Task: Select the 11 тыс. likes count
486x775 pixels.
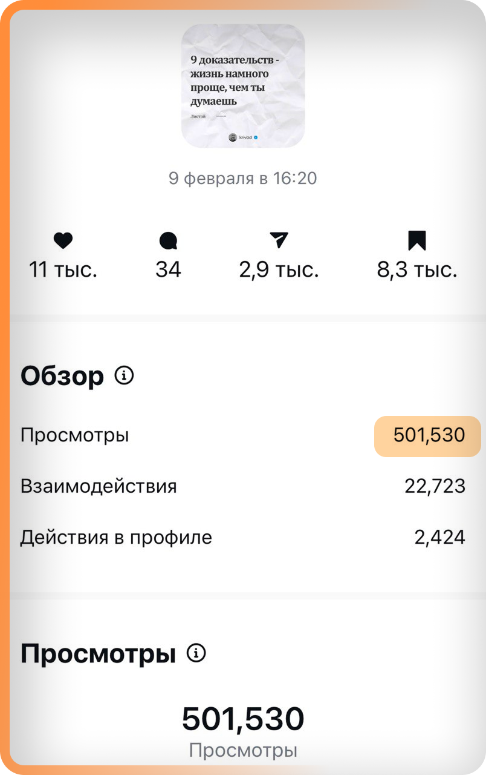Action: tap(63, 270)
